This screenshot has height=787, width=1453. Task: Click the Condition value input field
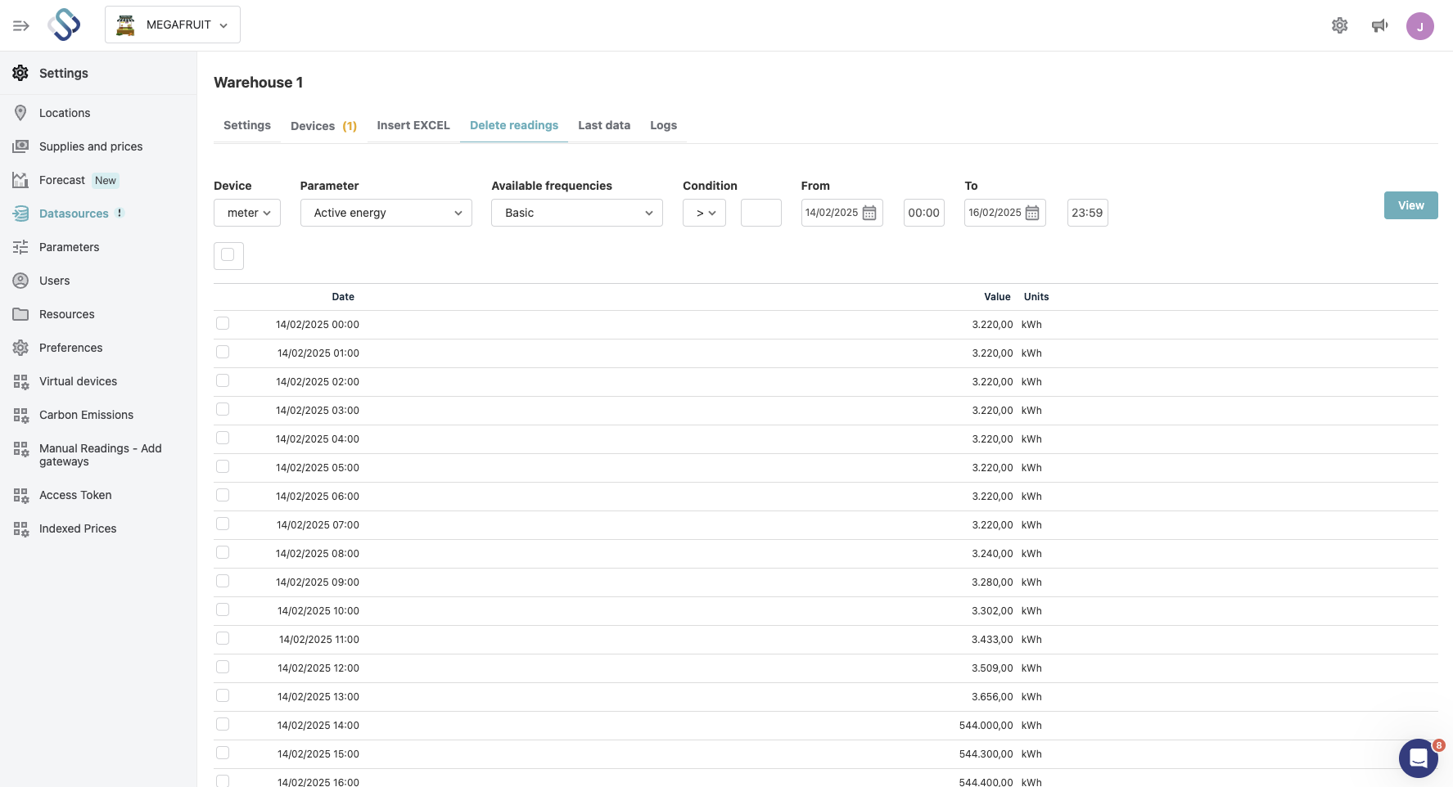(761, 213)
